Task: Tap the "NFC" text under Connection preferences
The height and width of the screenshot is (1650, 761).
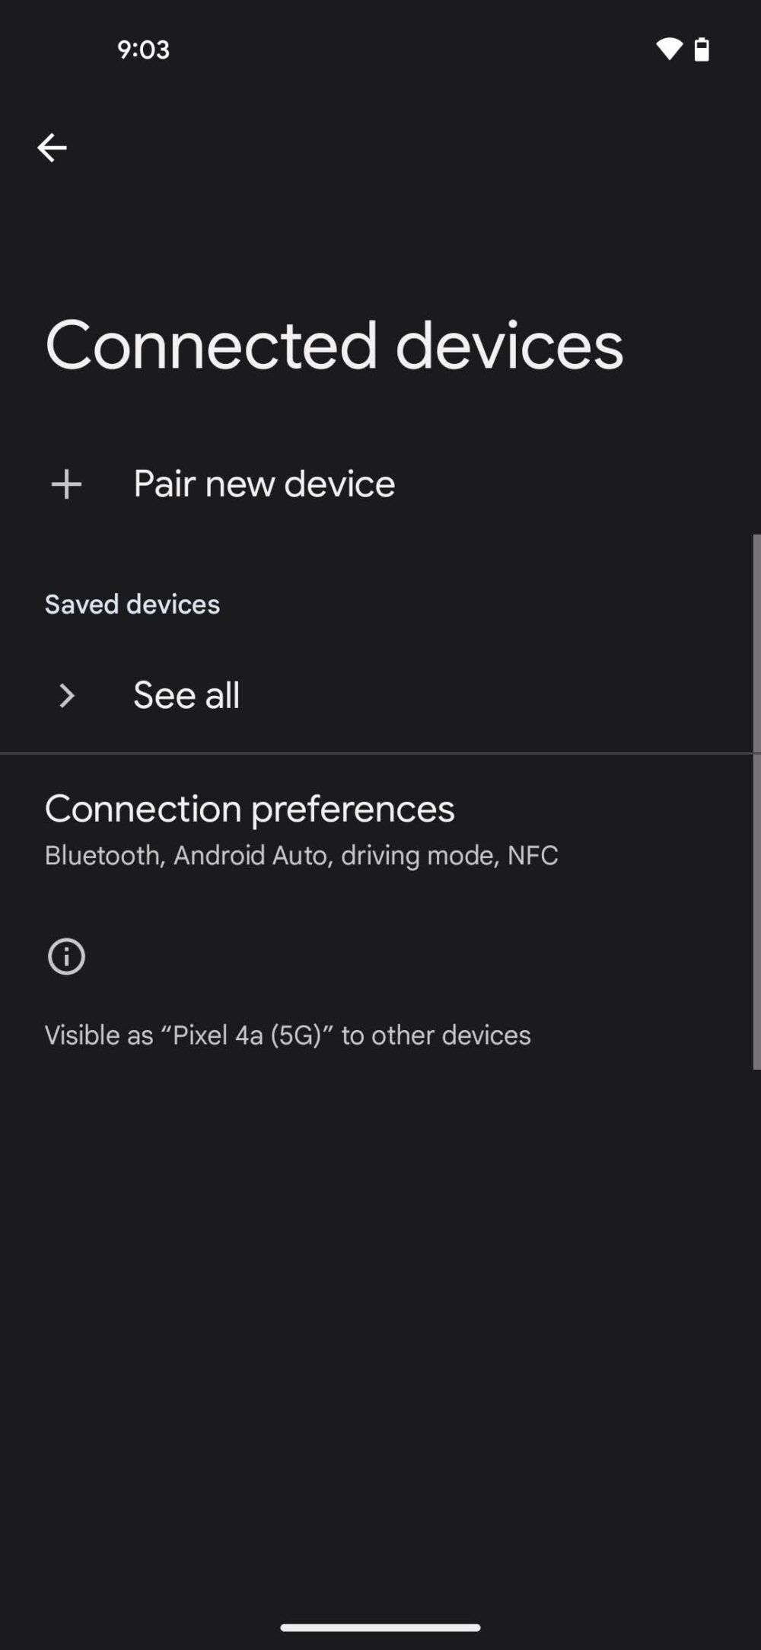Action: [x=533, y=856]
